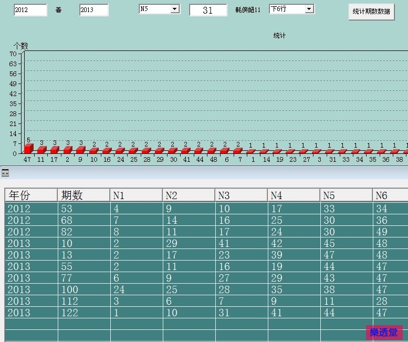Viewport: 408px width, 342px height.
Task: Click the 年份 column header
Action: pos(31,195)
